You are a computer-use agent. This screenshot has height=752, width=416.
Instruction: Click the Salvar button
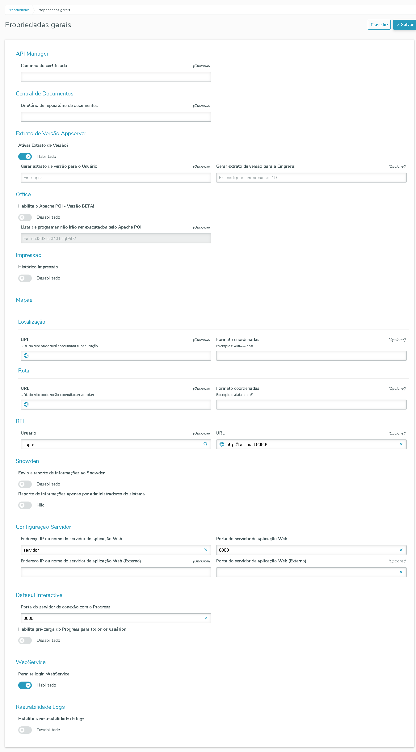[x=405, y=25]
